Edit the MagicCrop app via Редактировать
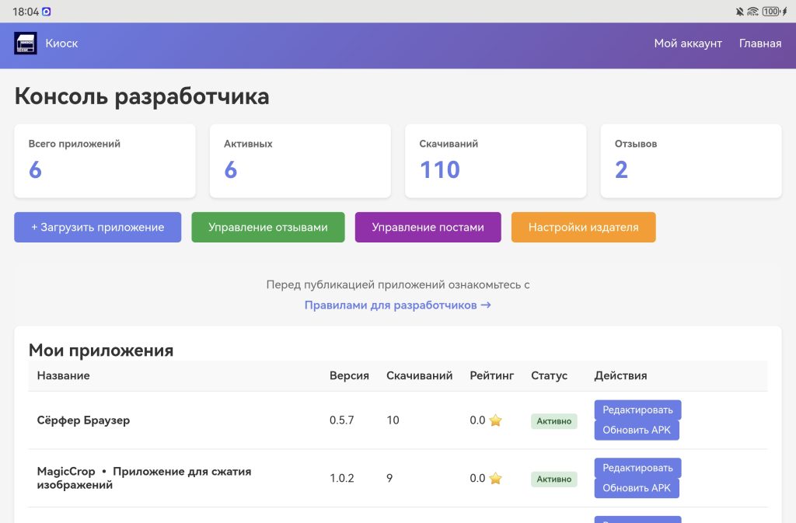This screenshot has height=523, width=796. (x=637, y=468)
